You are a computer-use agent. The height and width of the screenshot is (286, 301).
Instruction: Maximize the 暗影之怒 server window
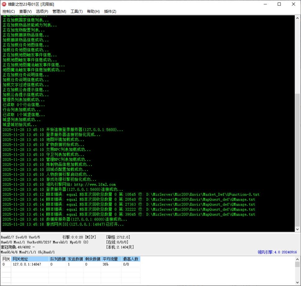tap(279, 4)
